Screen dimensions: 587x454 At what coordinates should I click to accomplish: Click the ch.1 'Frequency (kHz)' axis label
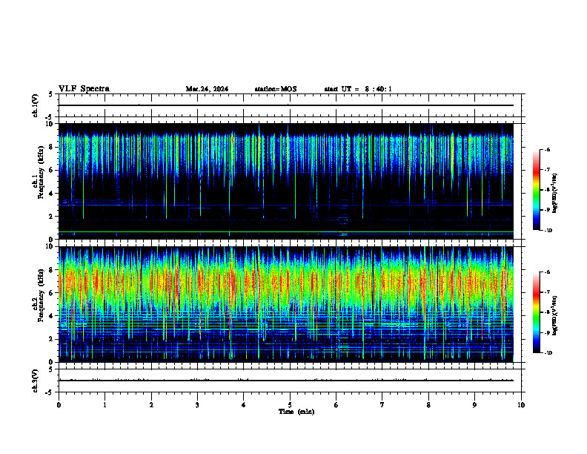tap(41, 172)
